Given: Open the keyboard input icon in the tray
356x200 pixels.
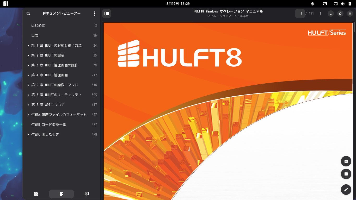Looking at the screenshot, I should 325,4.
